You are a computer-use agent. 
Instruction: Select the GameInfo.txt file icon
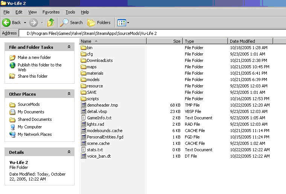coord(84,118)
